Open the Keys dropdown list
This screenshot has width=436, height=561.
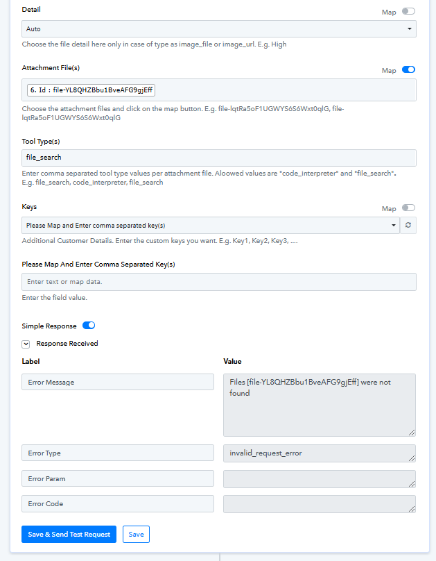[211, 226]
